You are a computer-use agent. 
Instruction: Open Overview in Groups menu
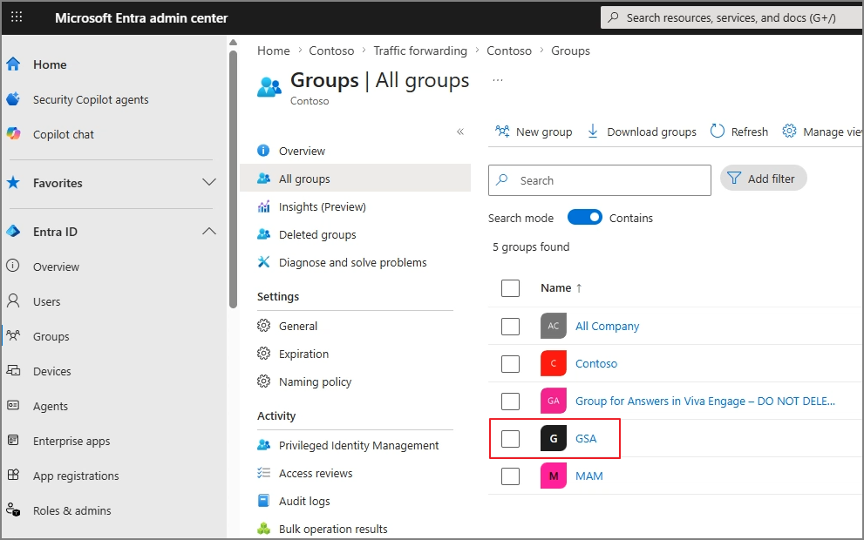pyautogui.click(x=302, y=151)
